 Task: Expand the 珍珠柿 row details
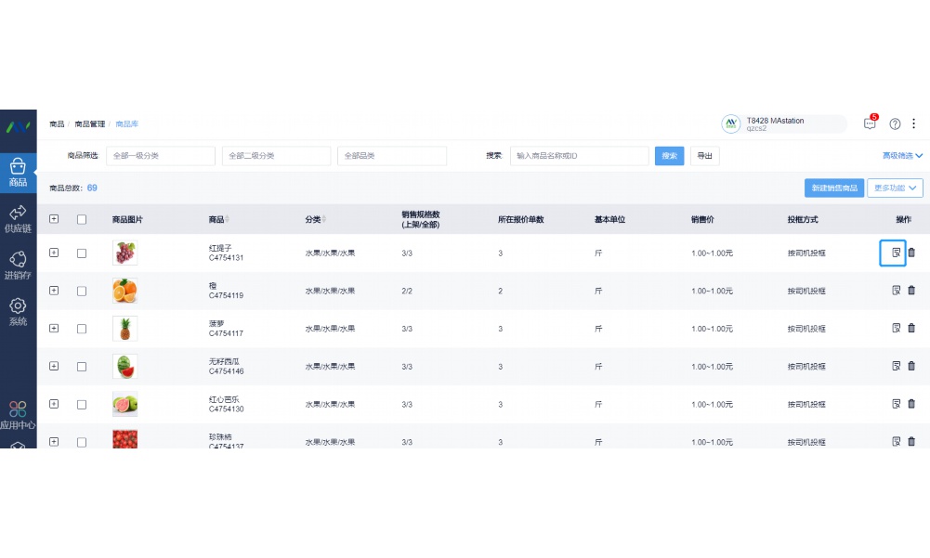click(54, 442)
